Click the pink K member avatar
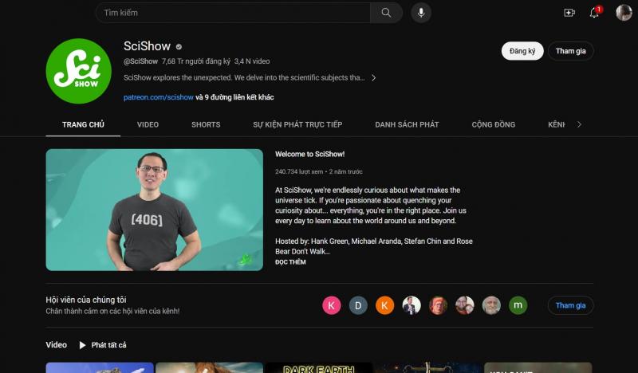 332,305
